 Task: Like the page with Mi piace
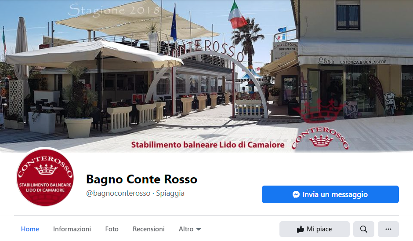point(315,229)
